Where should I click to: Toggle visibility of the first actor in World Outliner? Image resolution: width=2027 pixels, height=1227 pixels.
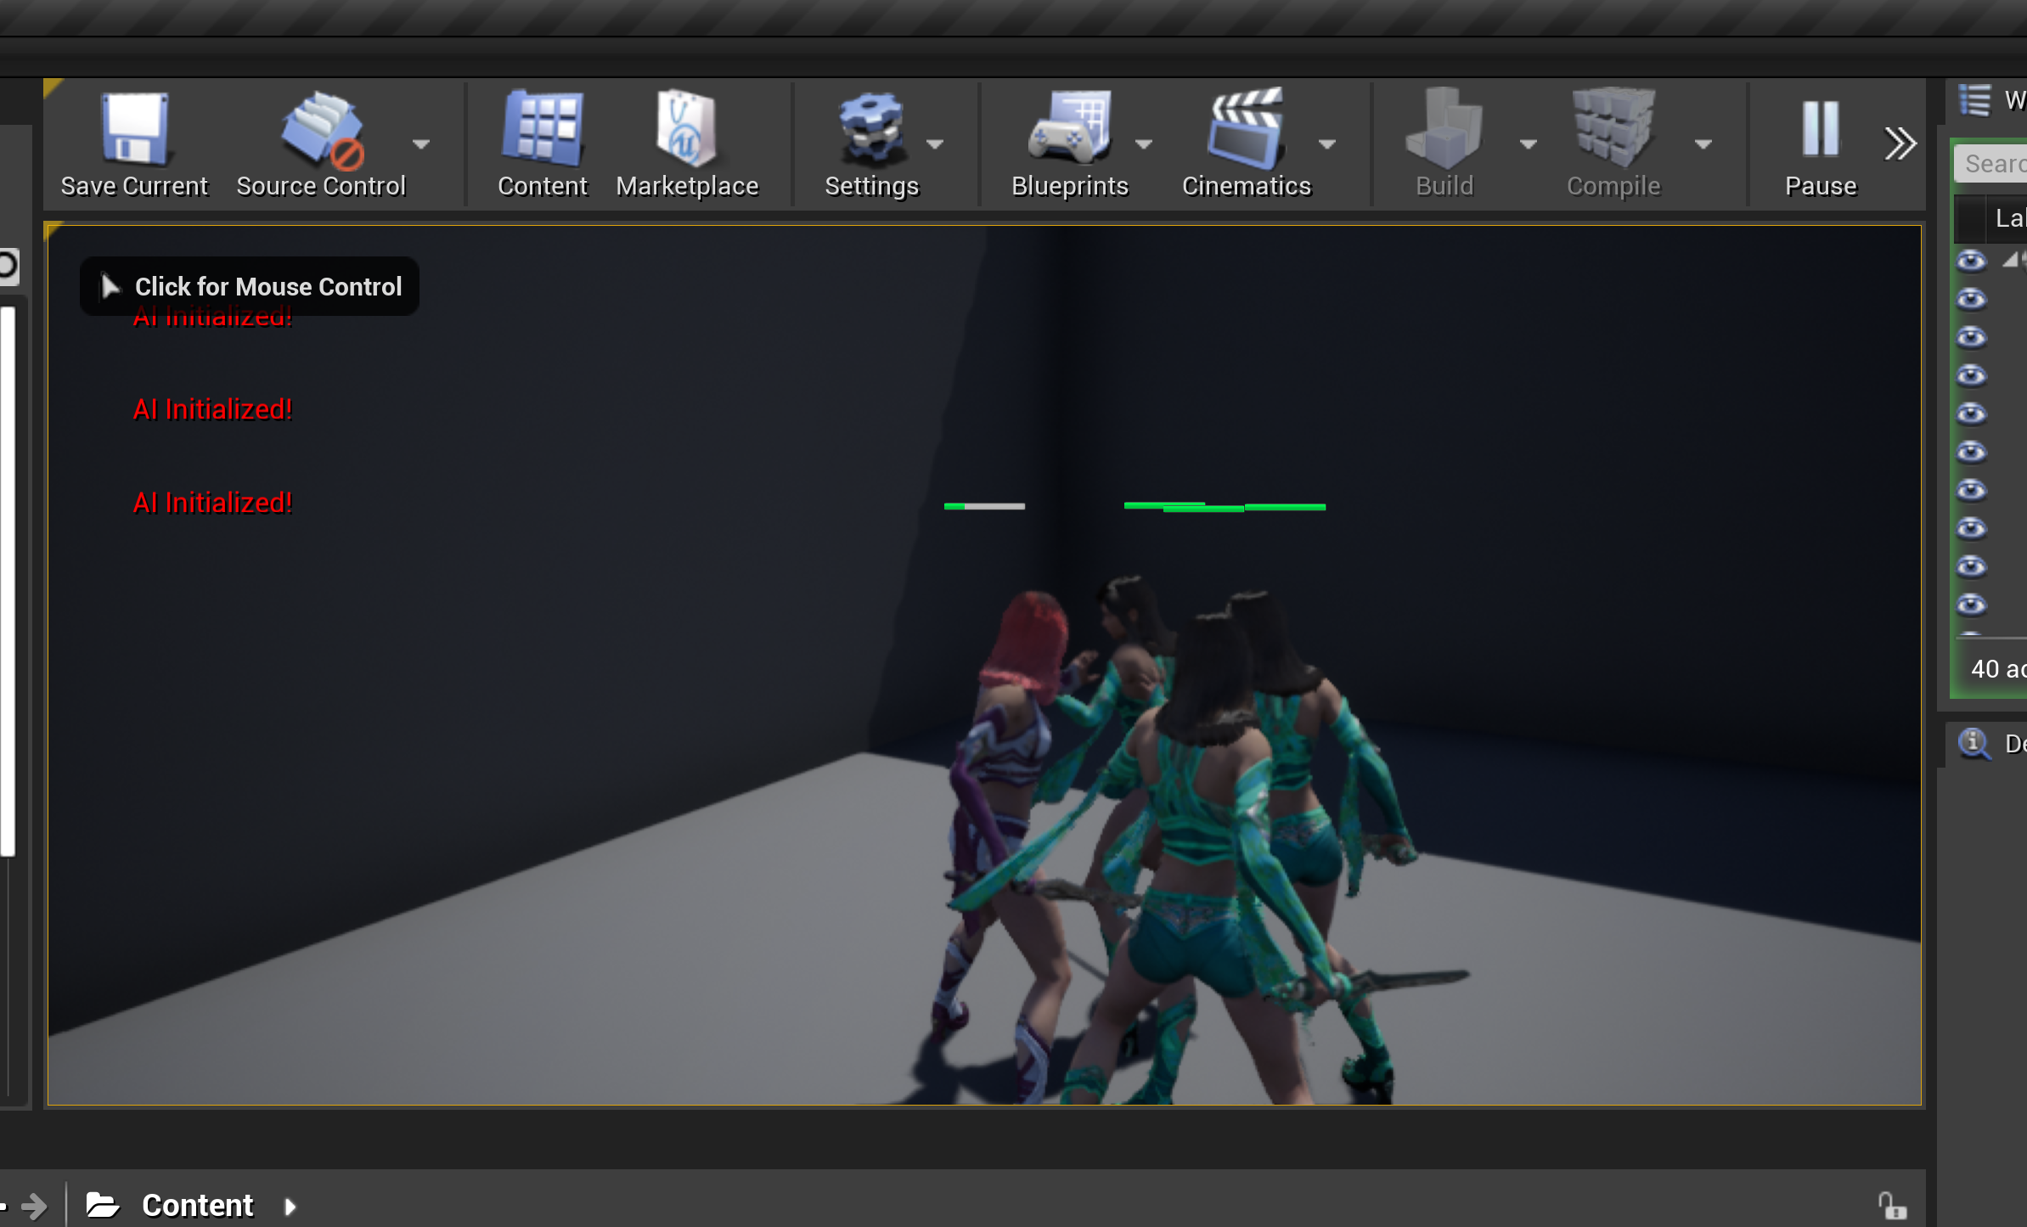pos(1972,261)
